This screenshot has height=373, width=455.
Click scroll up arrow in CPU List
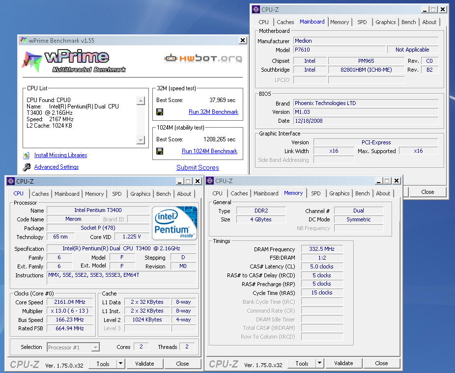[141, 101]
